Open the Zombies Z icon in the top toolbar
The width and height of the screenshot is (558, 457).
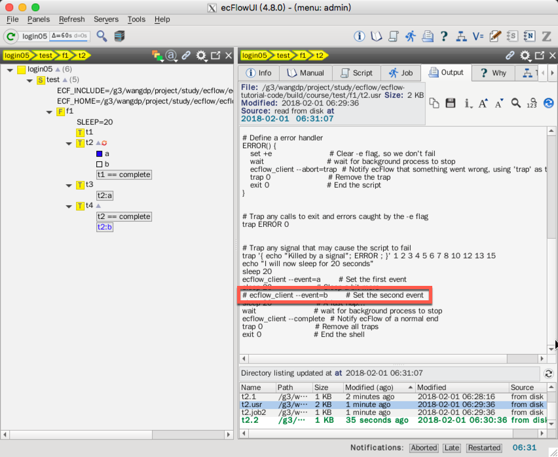tap(546, 36)
